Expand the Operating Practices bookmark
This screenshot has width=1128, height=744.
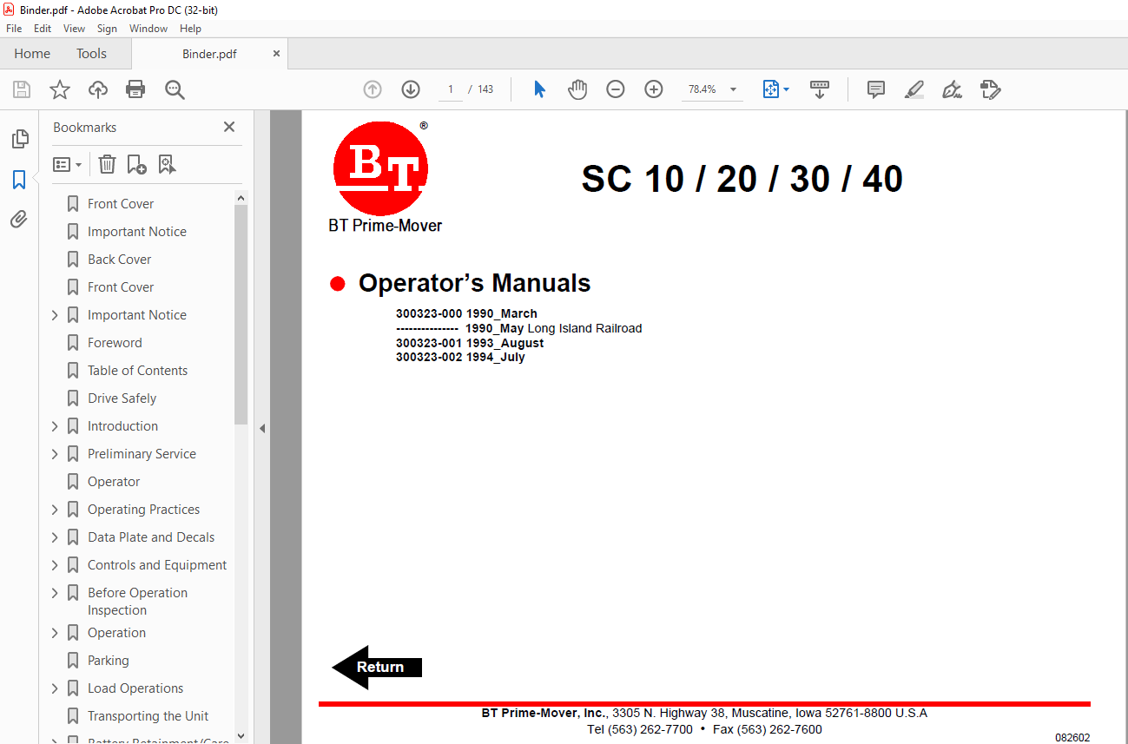click(56, 510)
